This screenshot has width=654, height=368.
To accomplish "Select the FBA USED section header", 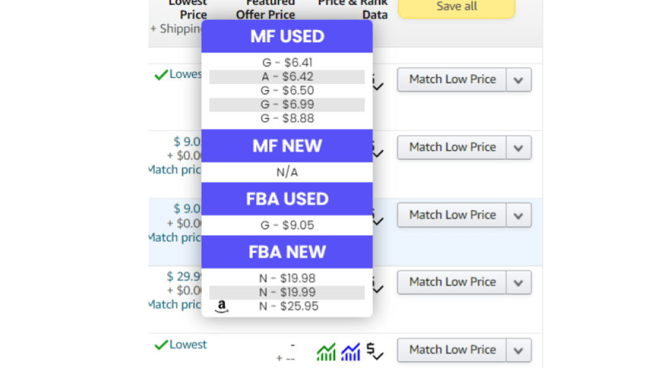I will coord(287,198).
